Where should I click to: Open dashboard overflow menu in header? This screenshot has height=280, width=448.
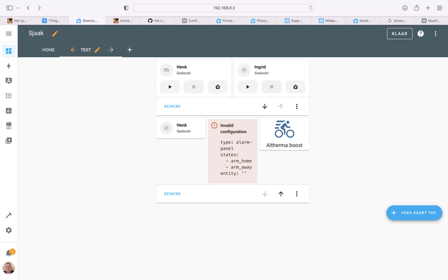click(x=435, y=34)
